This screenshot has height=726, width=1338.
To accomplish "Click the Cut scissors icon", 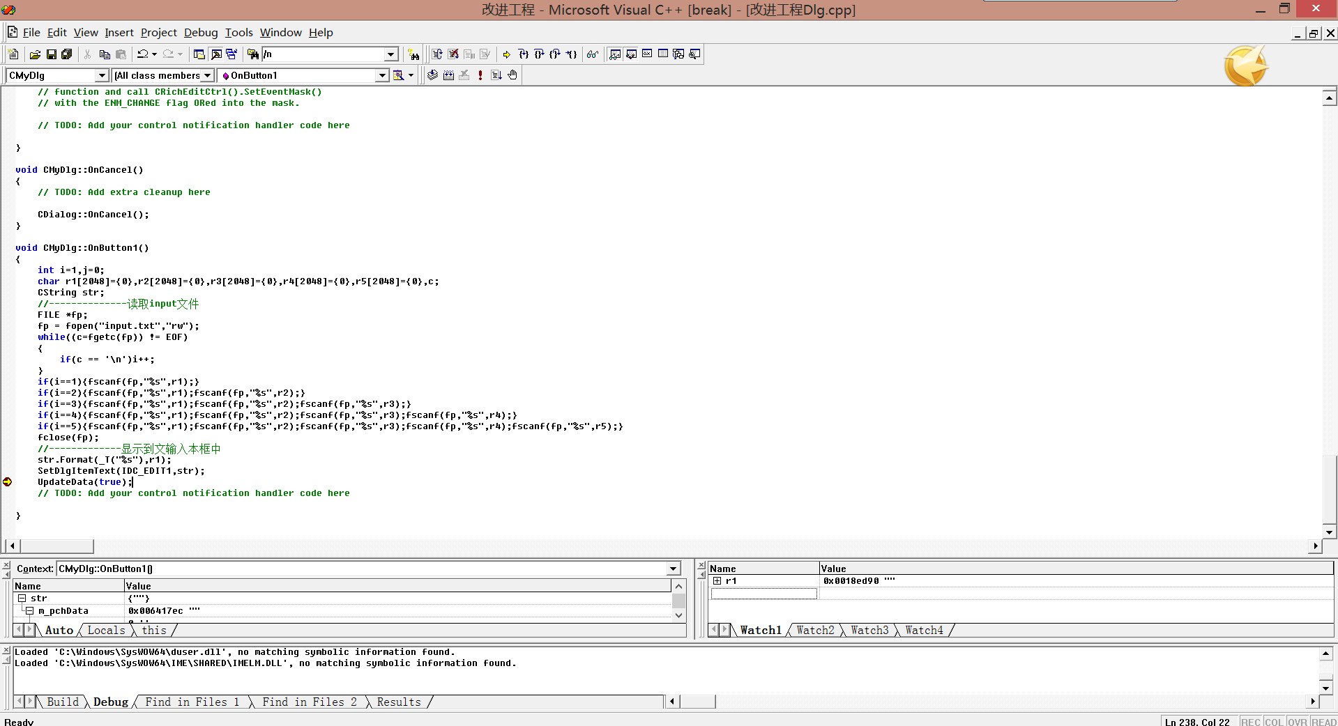I will (88, 54).
